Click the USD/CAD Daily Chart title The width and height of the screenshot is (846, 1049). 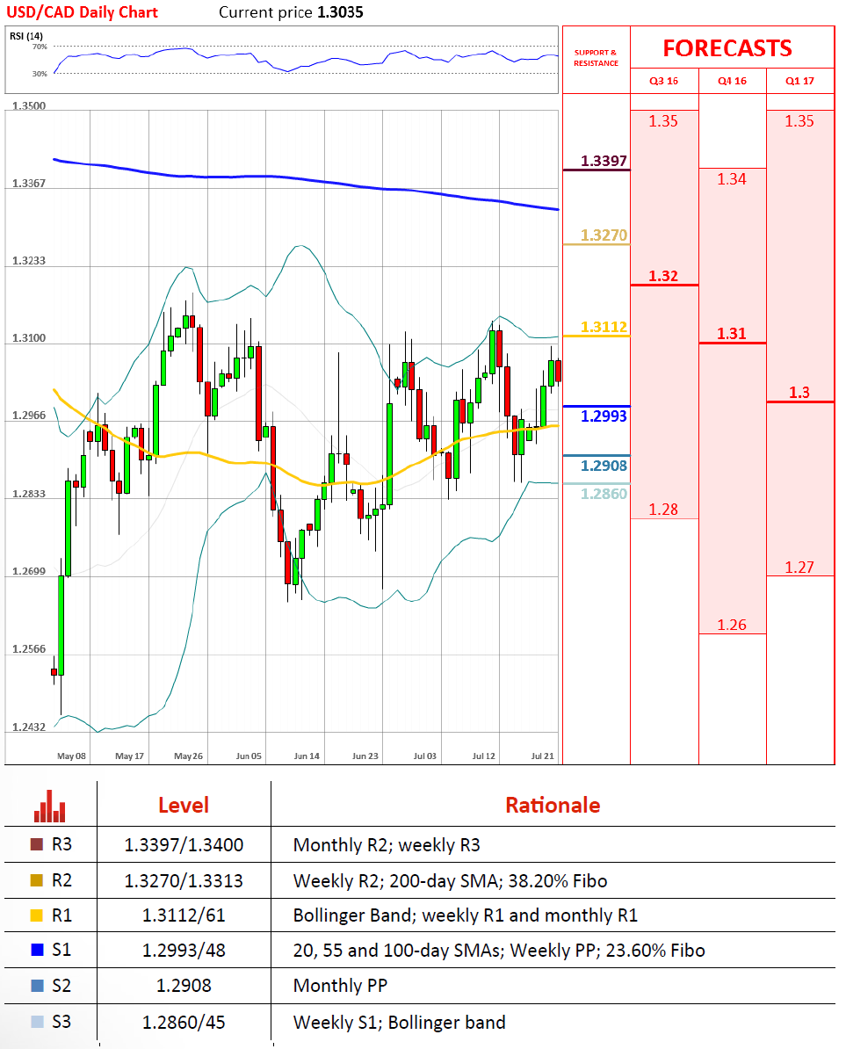click(x=84, y=12)
